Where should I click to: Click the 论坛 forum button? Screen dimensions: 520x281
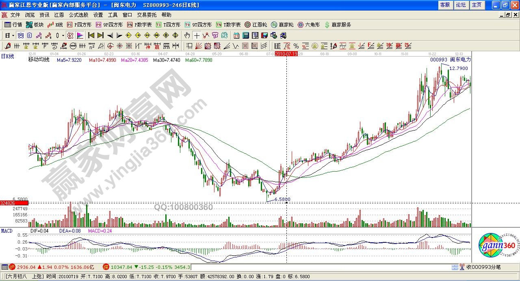click(x=461, y=5)
